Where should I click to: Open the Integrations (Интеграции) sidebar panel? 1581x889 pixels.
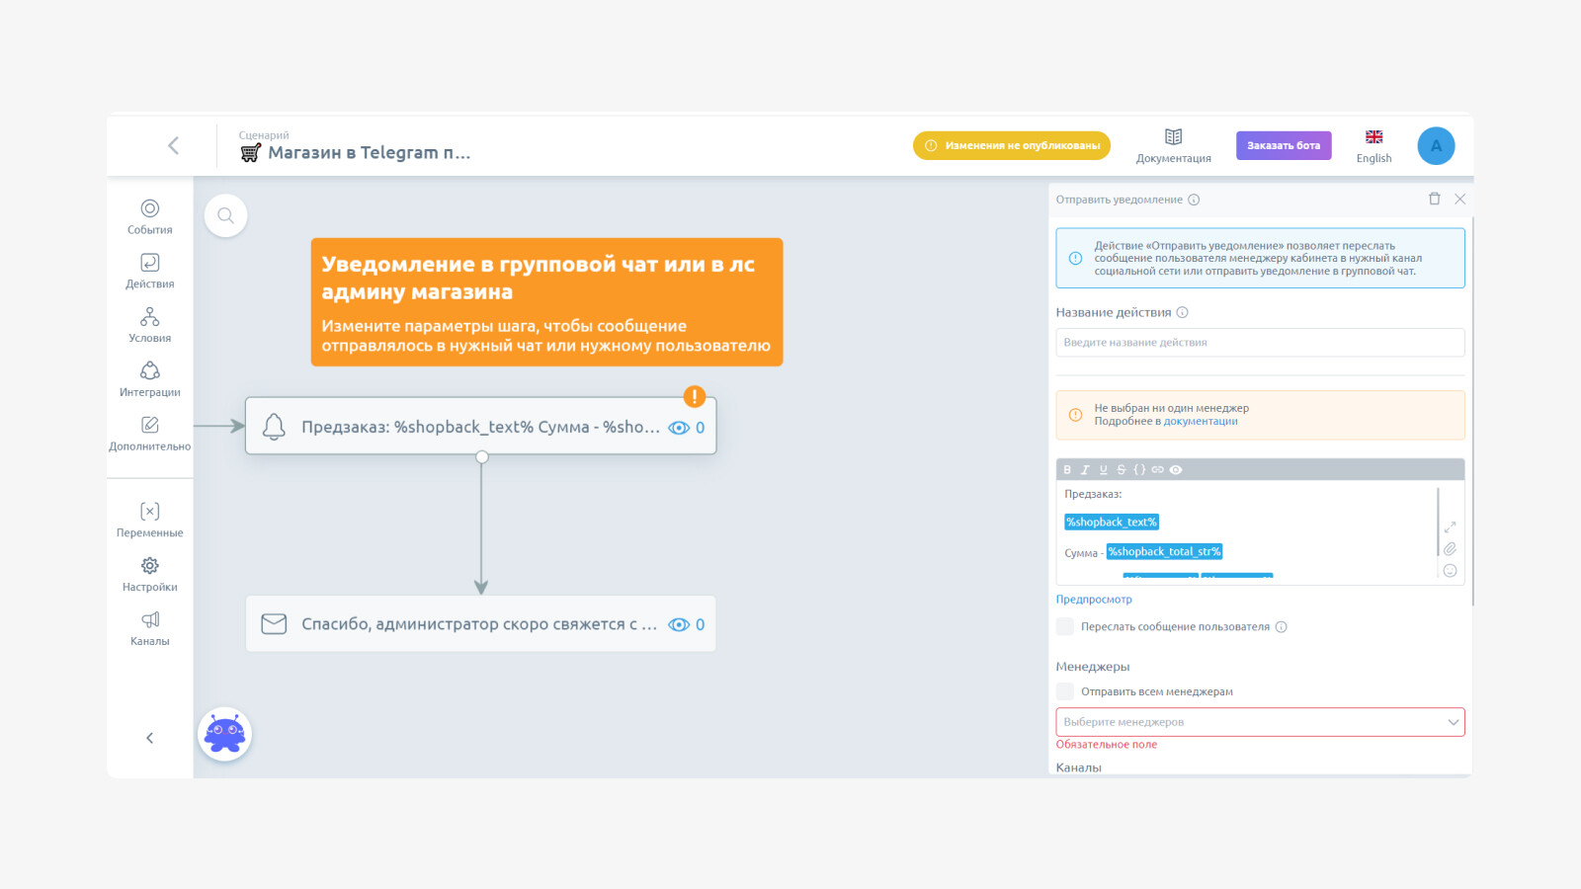149,378
